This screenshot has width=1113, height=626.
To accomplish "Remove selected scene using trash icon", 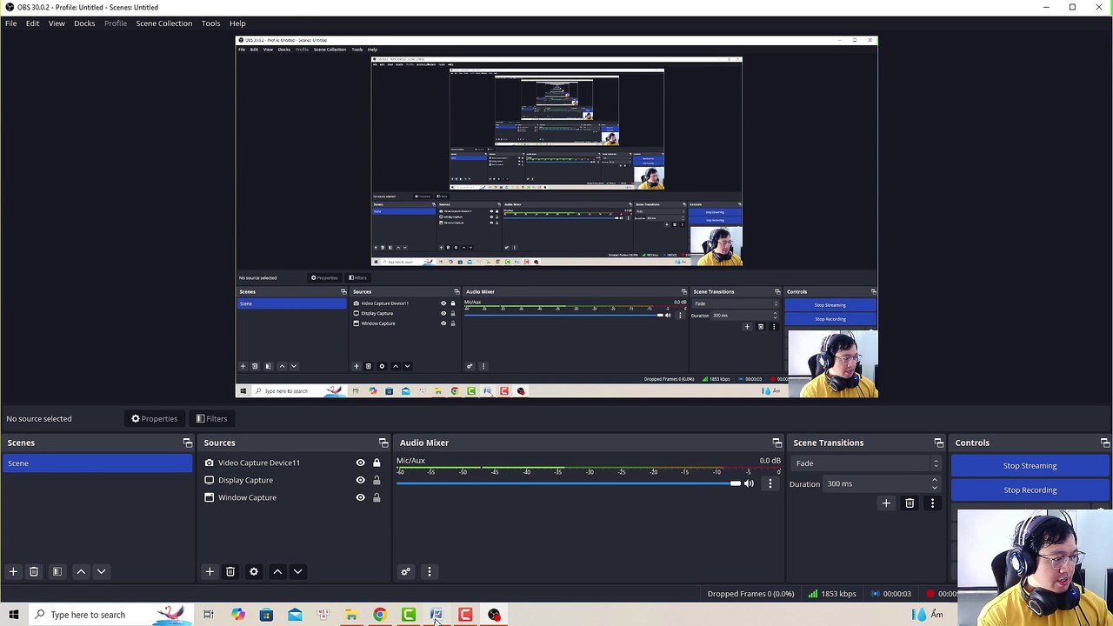I will (34, 571).
